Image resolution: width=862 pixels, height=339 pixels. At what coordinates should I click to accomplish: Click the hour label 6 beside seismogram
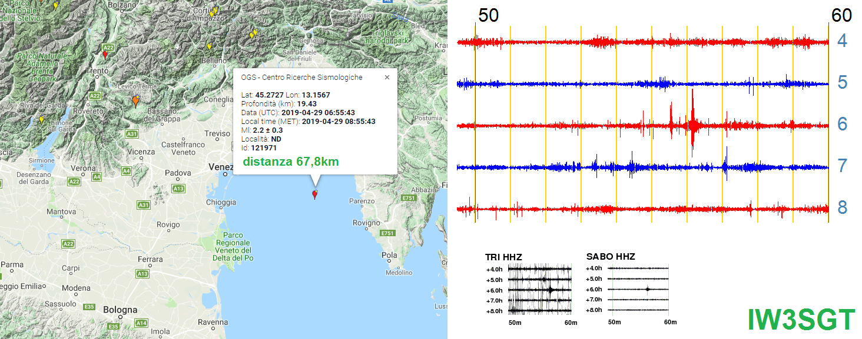click(843, 124)
